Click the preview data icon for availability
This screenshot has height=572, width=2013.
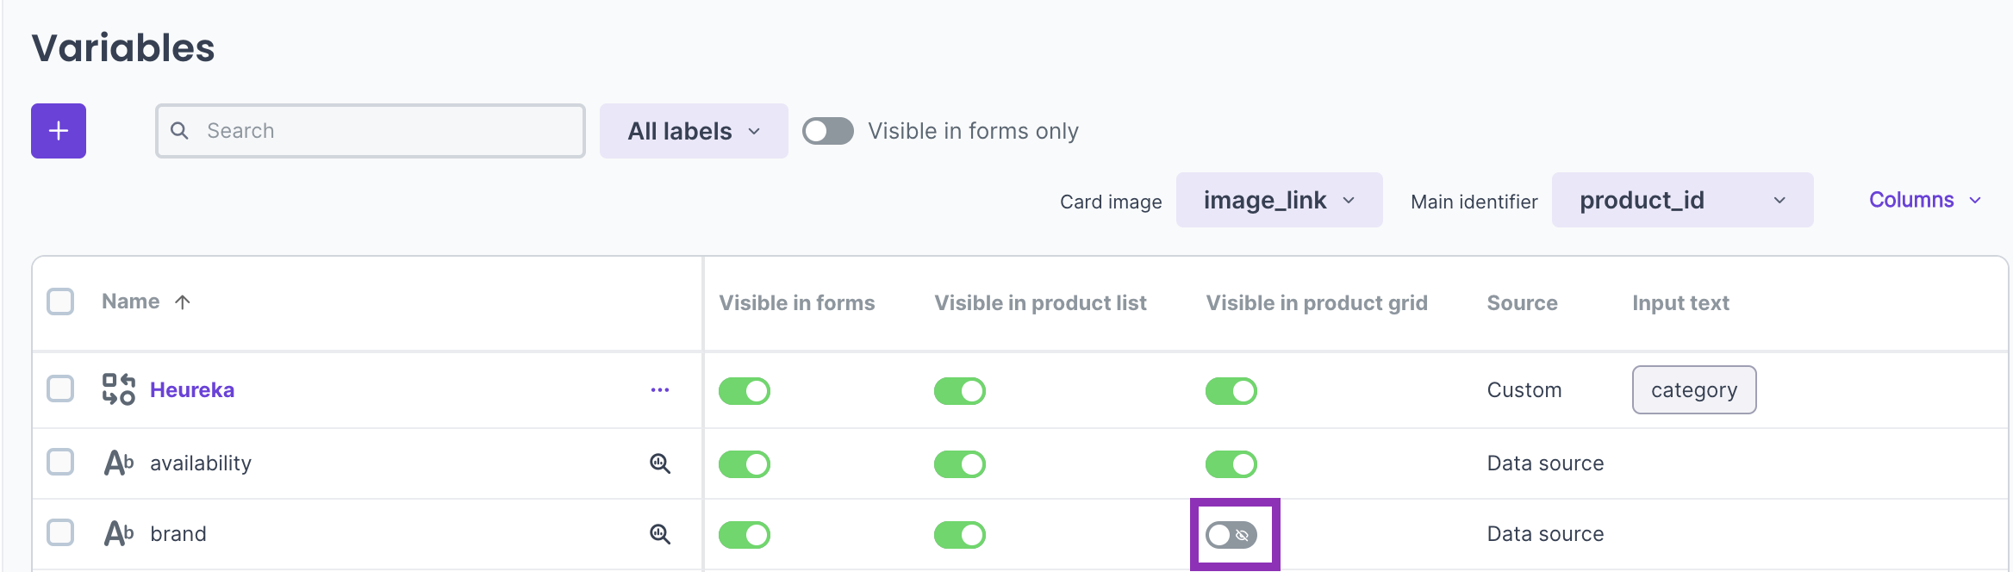click(660, 463)
